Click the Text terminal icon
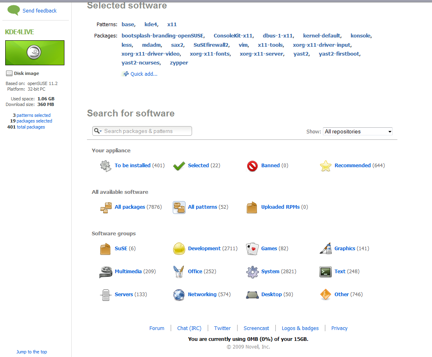 (x=325, y=272)
